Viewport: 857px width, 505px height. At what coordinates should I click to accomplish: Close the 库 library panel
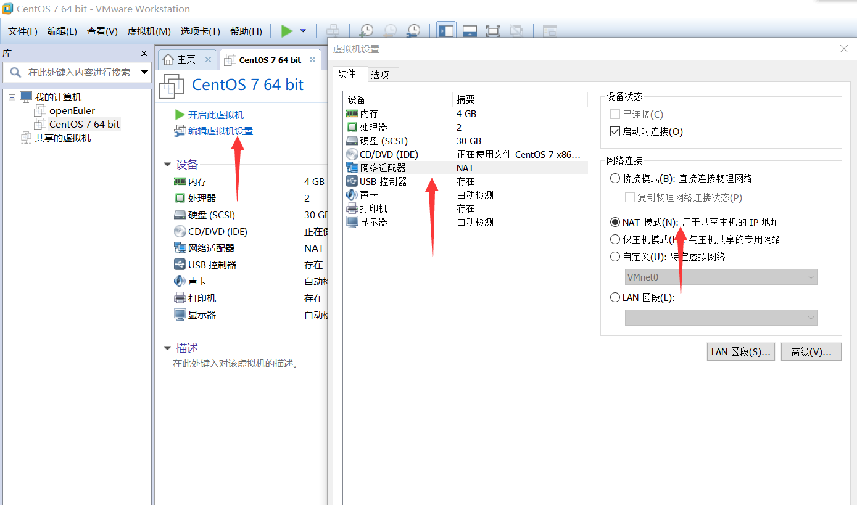144,54
